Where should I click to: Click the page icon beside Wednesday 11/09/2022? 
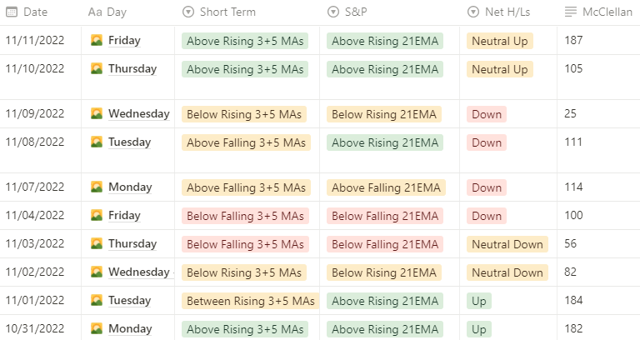(97, 114)
